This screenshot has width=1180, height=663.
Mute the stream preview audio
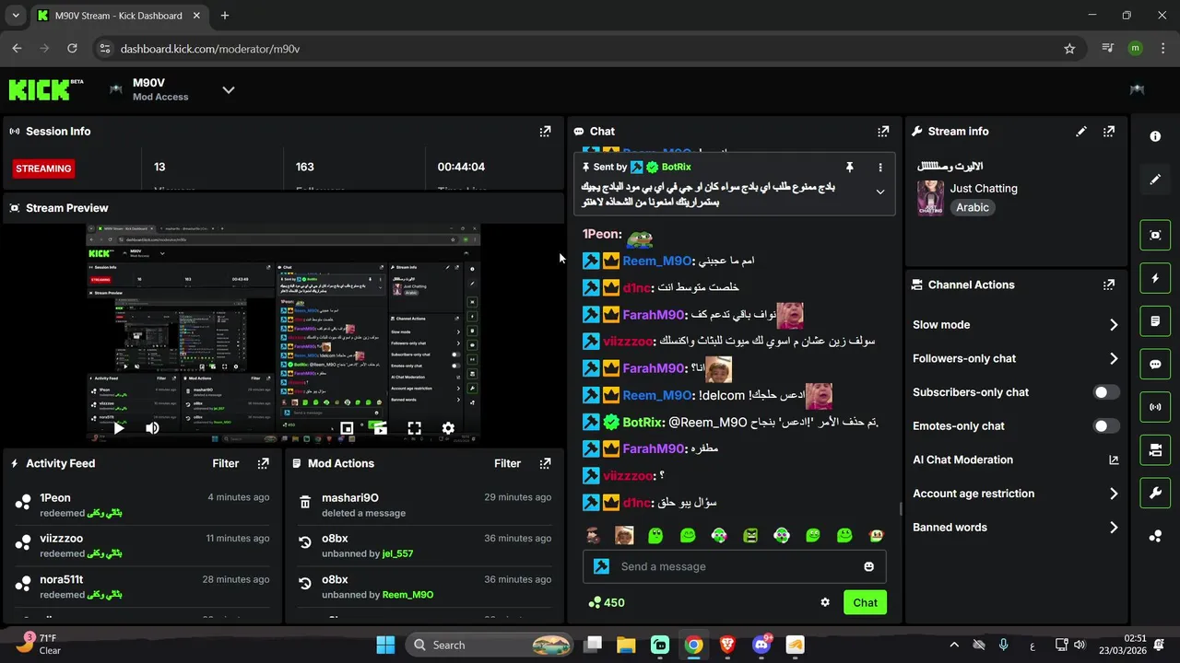[152, 428]
